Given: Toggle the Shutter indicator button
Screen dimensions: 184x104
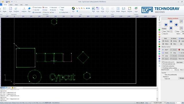Looking at the screenshot, I should click(166, 41).
